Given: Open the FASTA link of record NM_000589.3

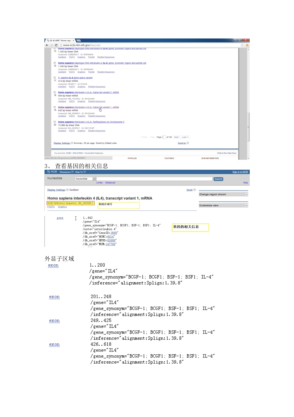Looking at the screenshot, I should click(x=51, y=207).
